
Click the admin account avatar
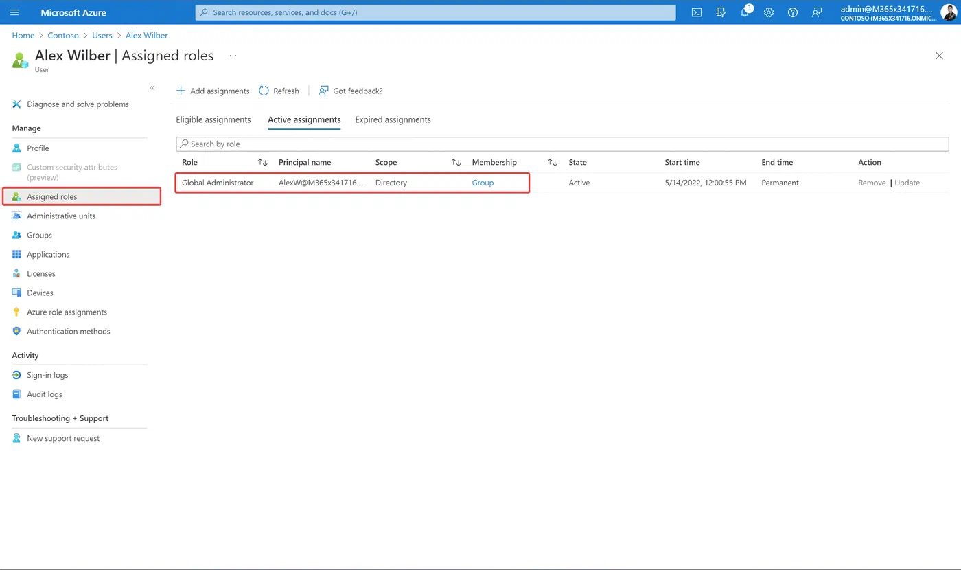(x=948, y=12)
